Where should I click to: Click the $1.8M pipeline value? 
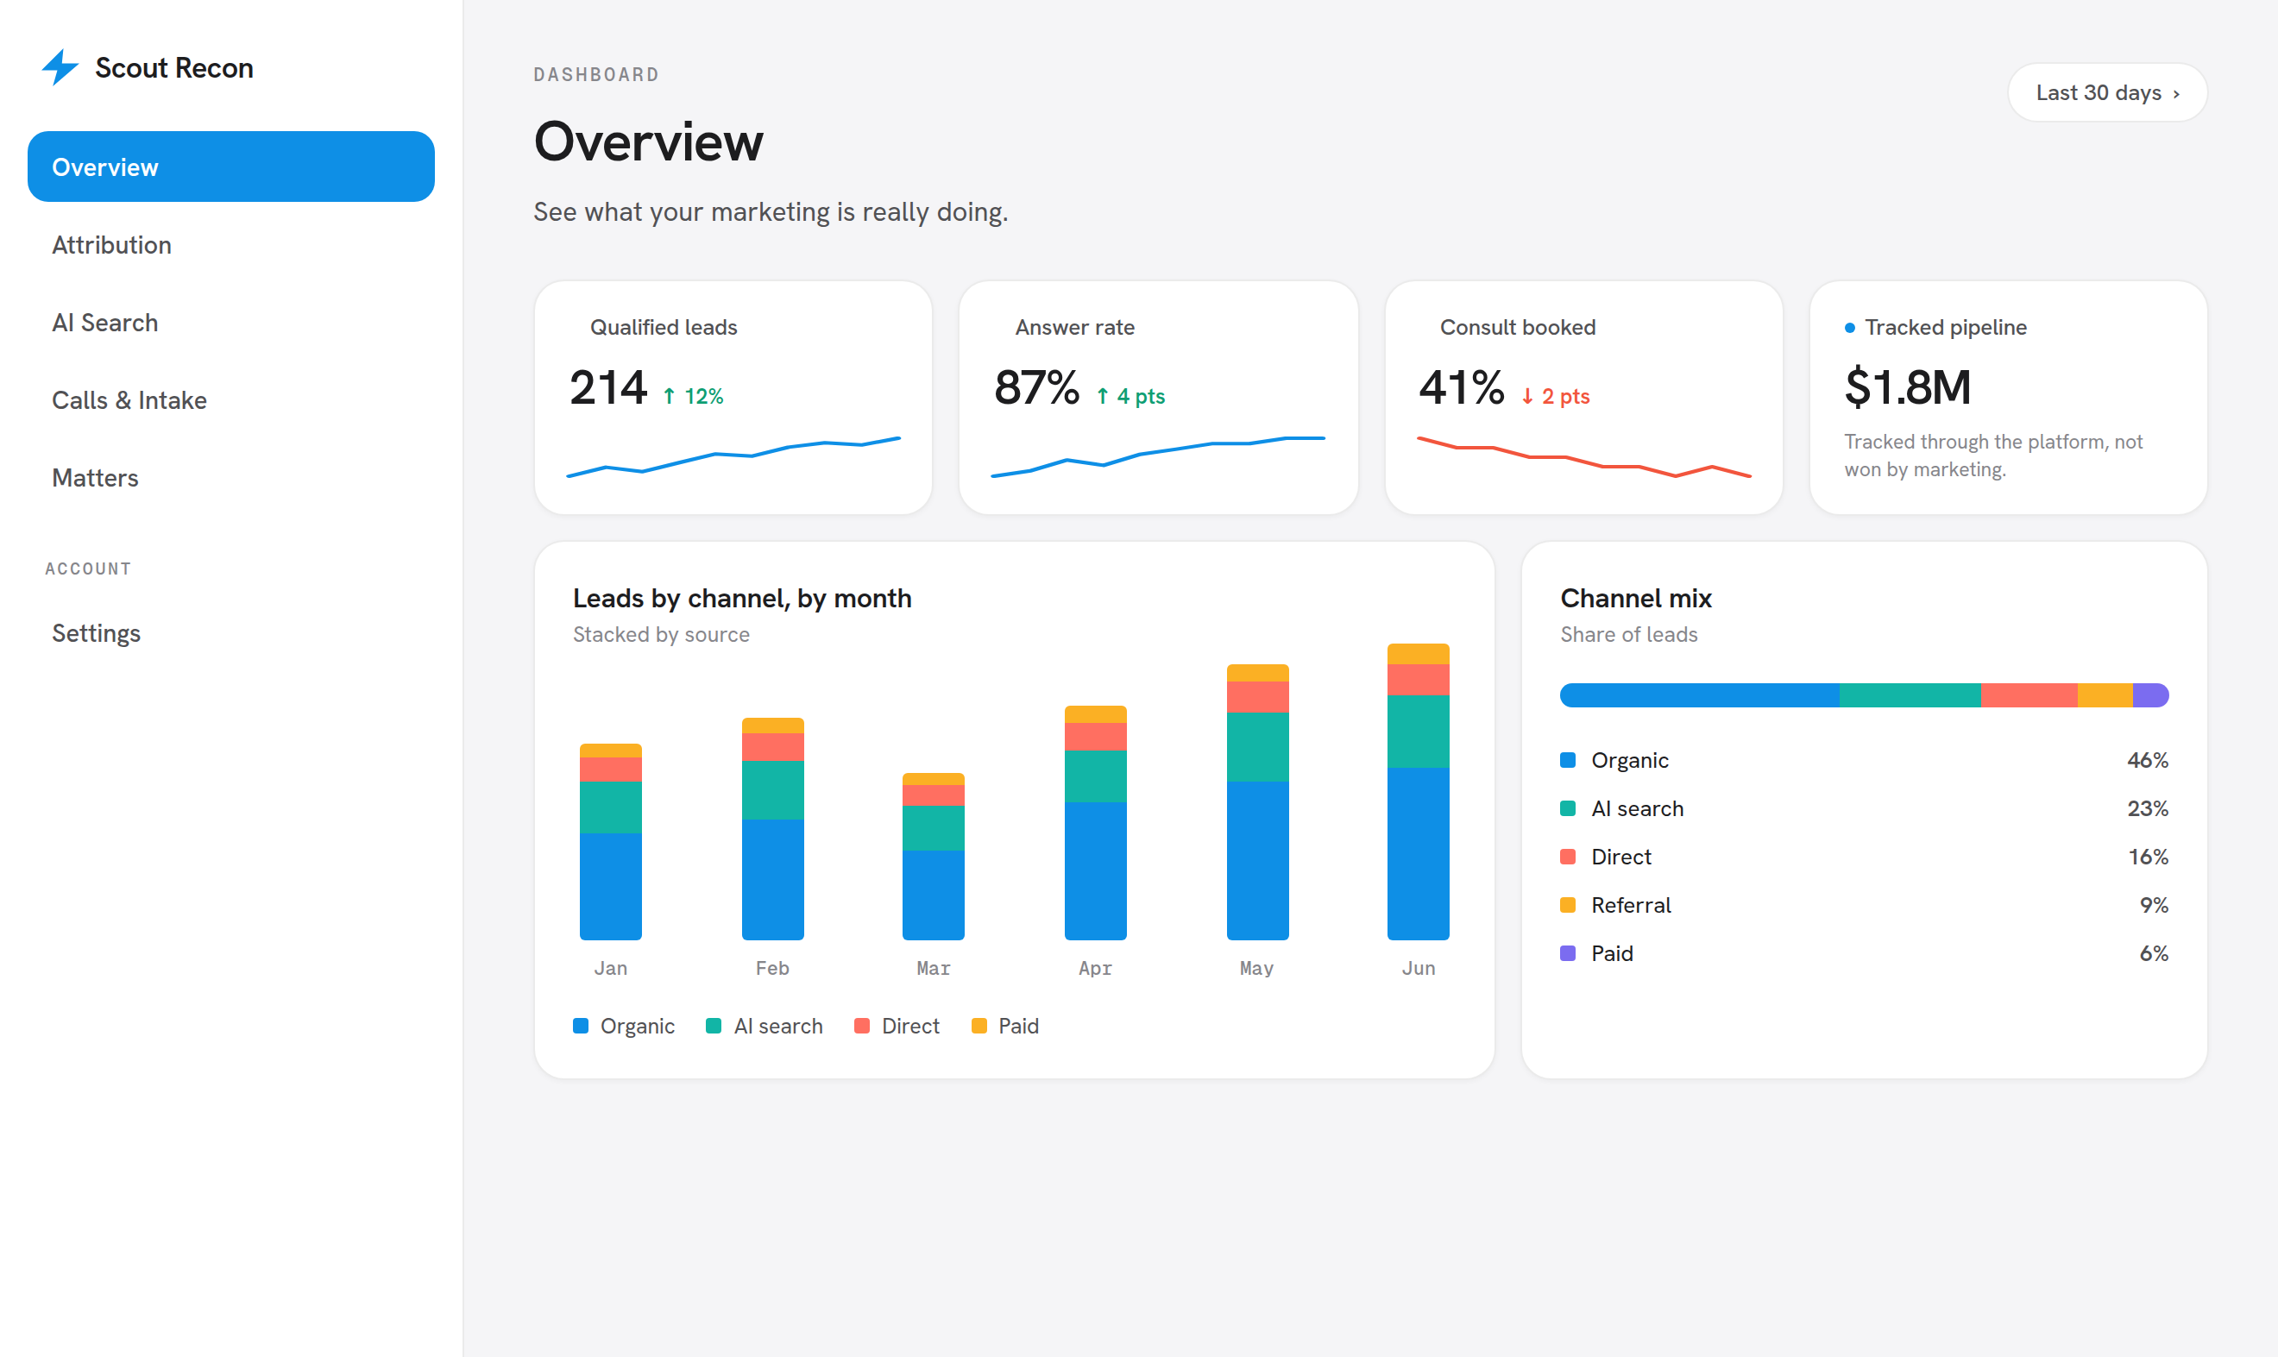coord(1908,386)
